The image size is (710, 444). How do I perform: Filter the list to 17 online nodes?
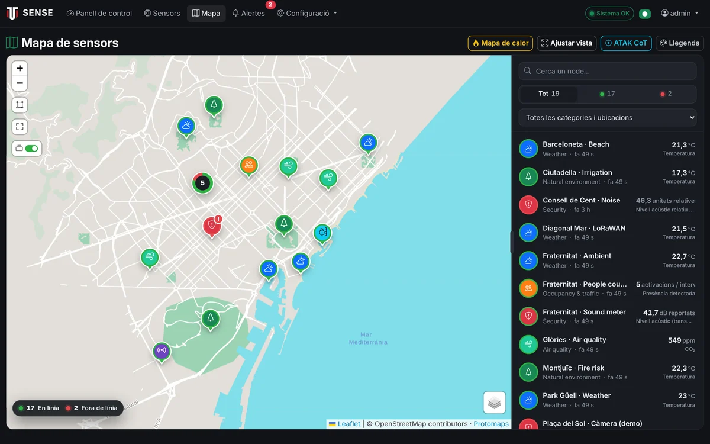tap(607, 94)
